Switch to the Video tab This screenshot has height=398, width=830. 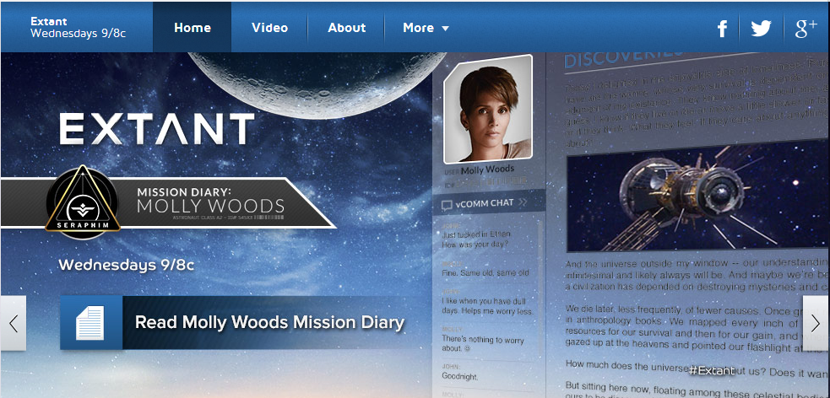click(269, 28)
